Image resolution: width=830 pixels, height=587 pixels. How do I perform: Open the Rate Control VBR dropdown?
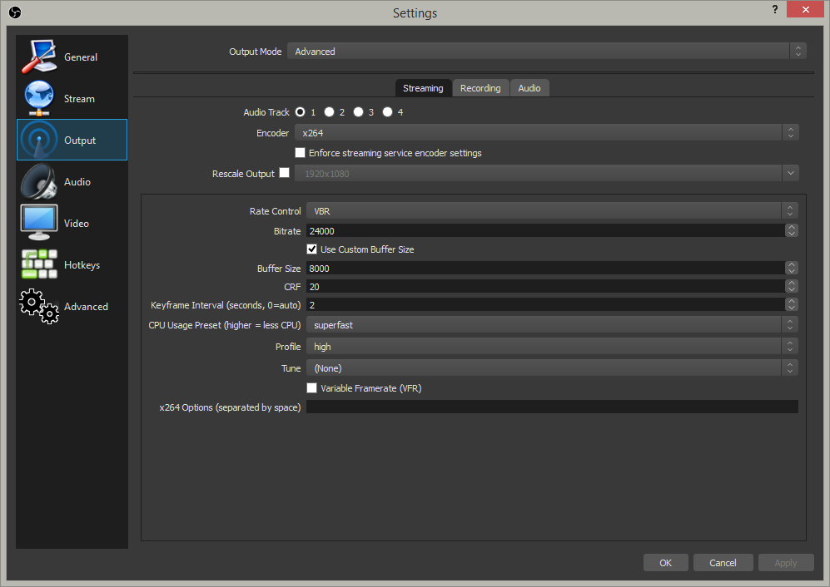coord(552,211)
